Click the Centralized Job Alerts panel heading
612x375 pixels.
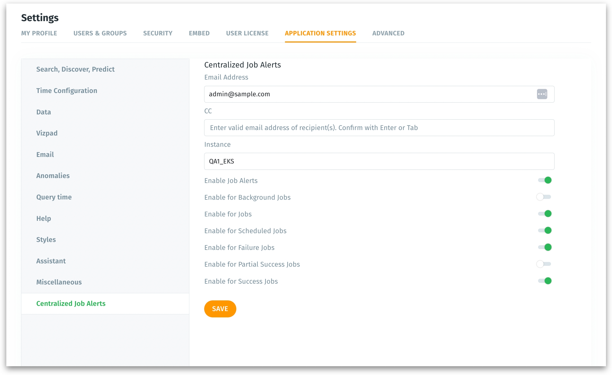242,65
